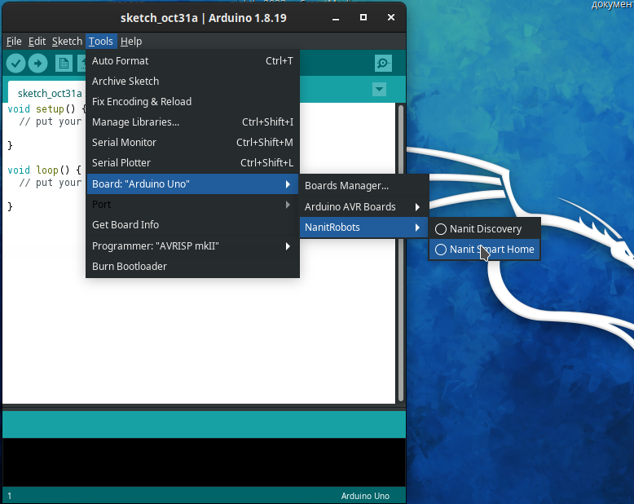Open the File menu
The width and height of the screenshot is (634, 504).
point(14,42)
